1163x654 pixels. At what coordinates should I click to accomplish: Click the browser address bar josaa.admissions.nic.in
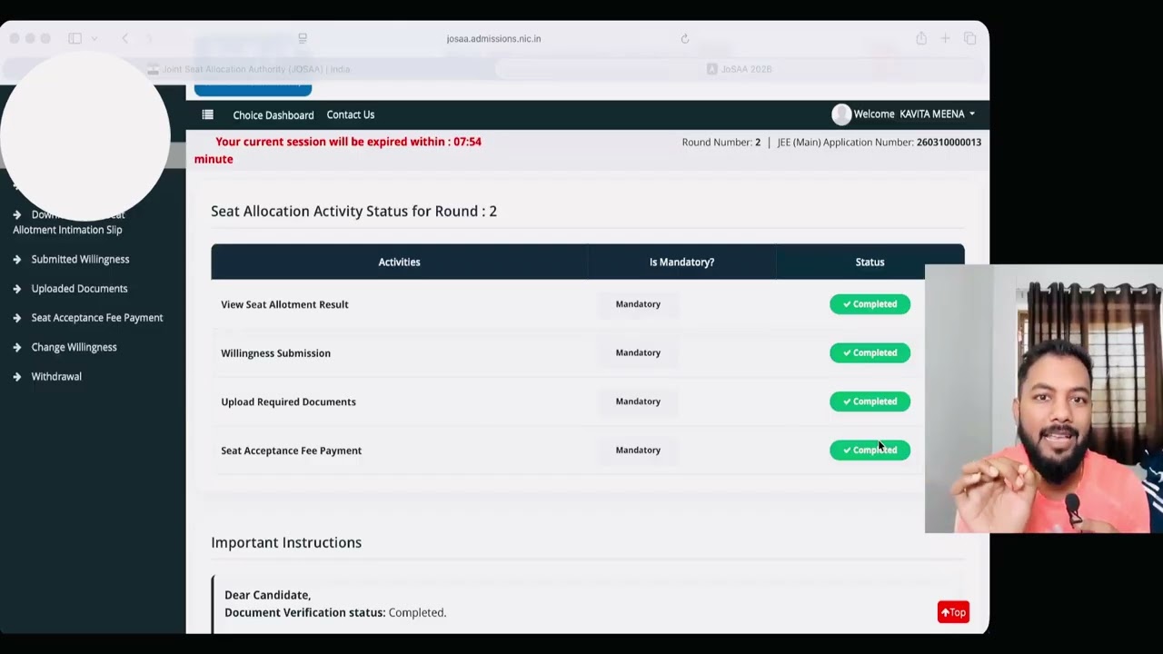tap(493, 38)
